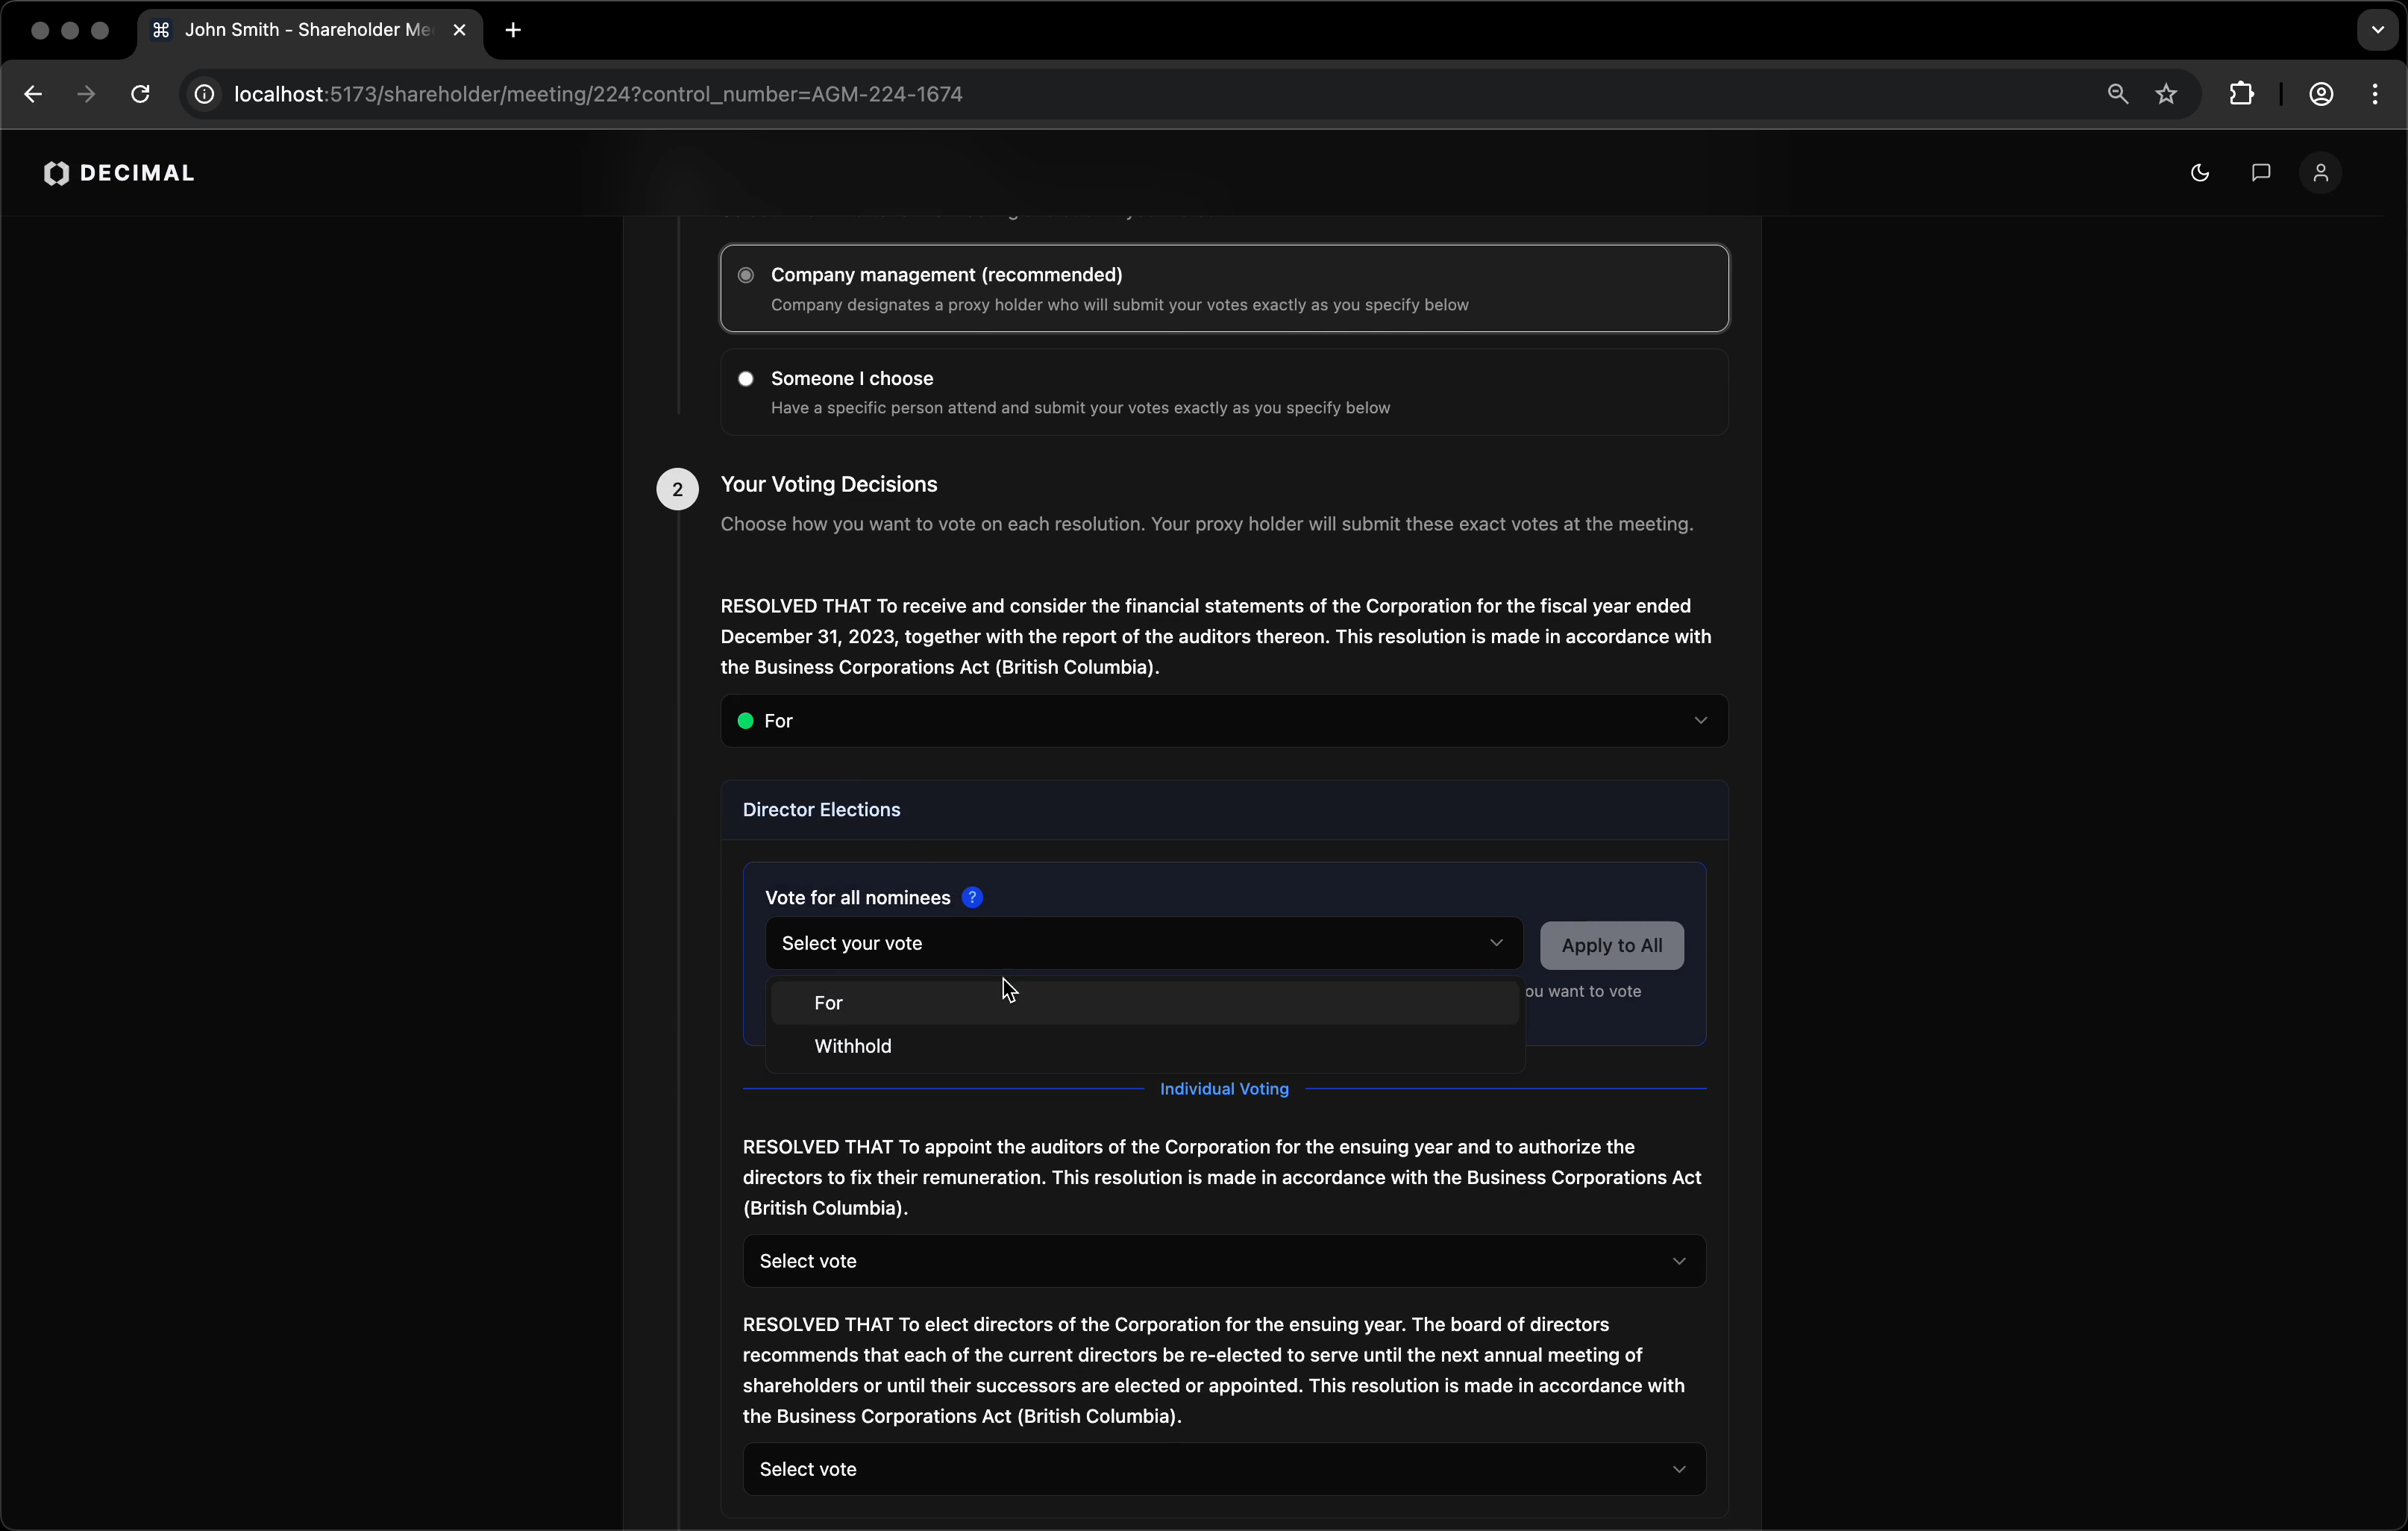Bookmark this page with star icon
The width and height of the screenshot is (2408, 1531).
pos(2166,94)
